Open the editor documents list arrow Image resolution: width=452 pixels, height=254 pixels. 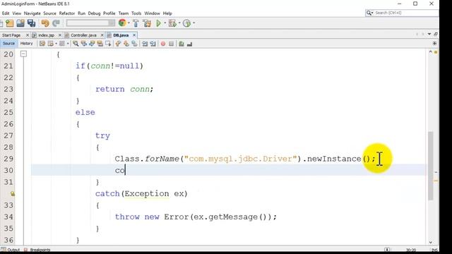[429, 35]
